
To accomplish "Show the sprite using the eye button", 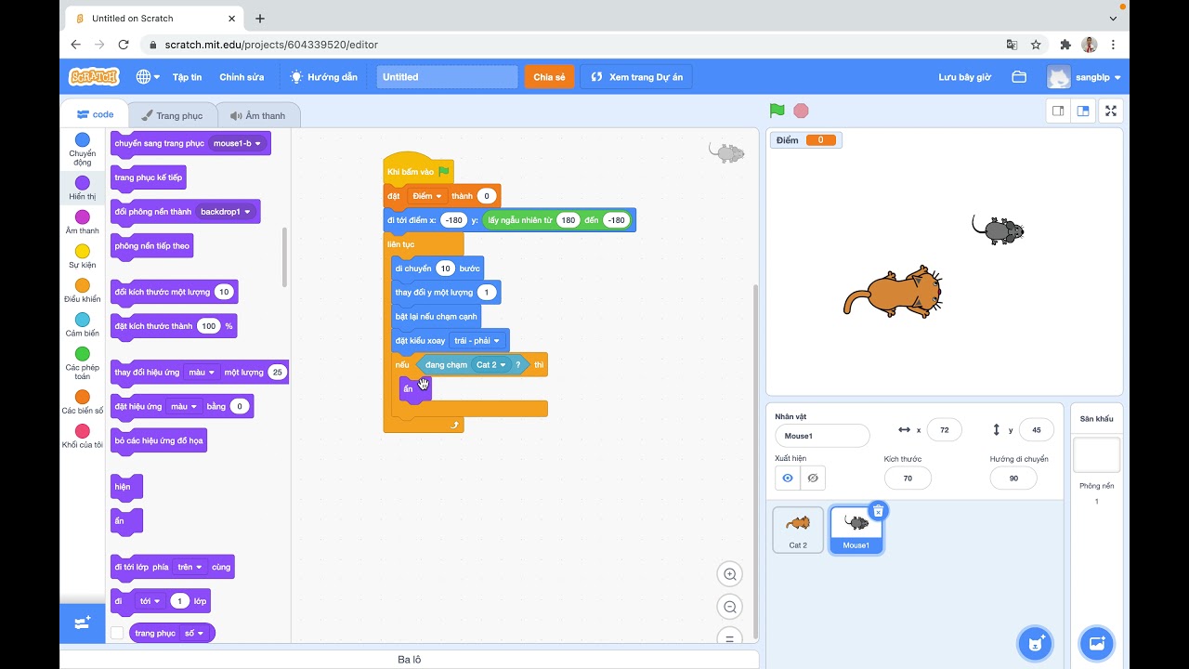I will [x=788, y=478].
